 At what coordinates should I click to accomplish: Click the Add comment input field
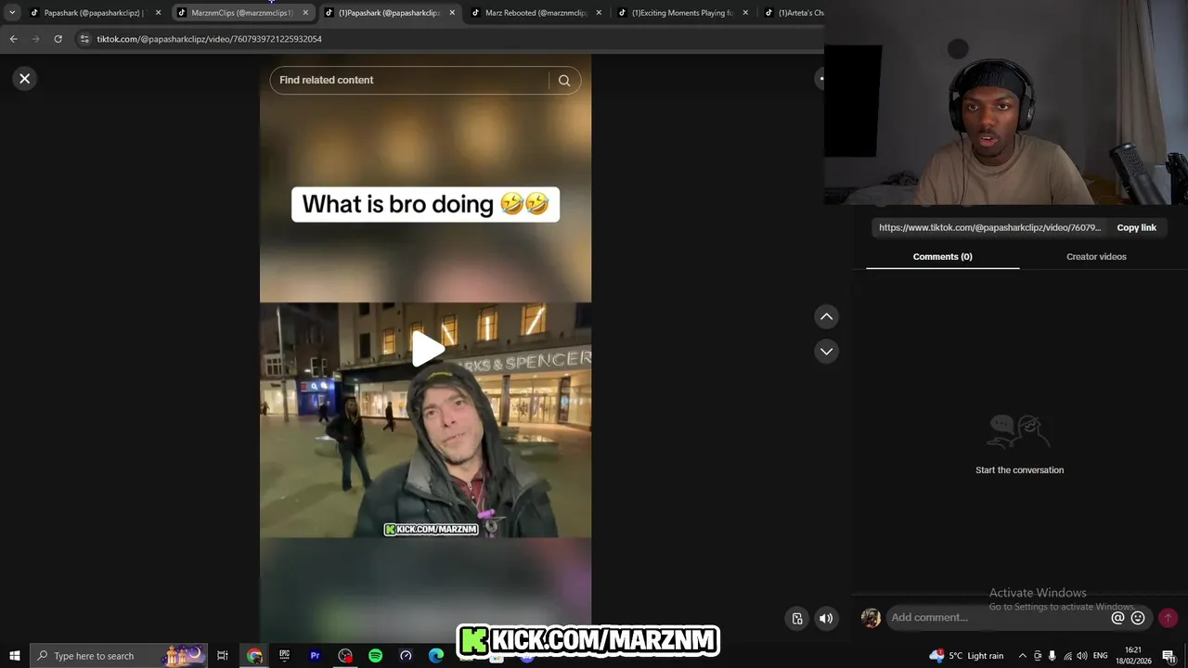coord(998,618)
